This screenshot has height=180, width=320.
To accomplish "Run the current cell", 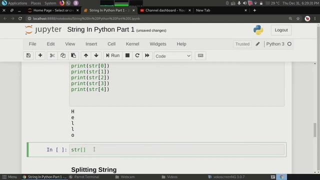I will [x=112, y=55].
